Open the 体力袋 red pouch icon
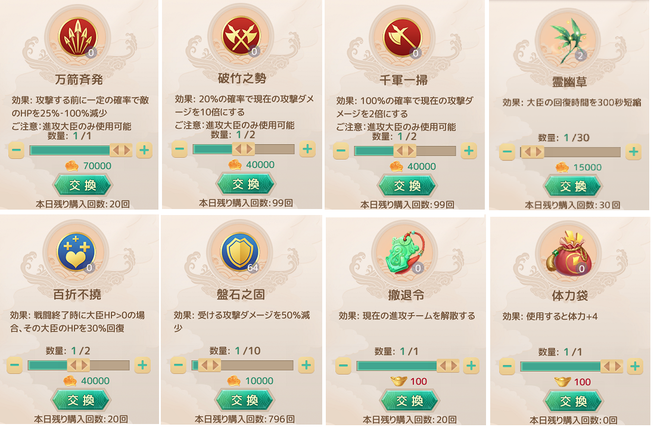654x427 pixels. [x=568, y=253]
